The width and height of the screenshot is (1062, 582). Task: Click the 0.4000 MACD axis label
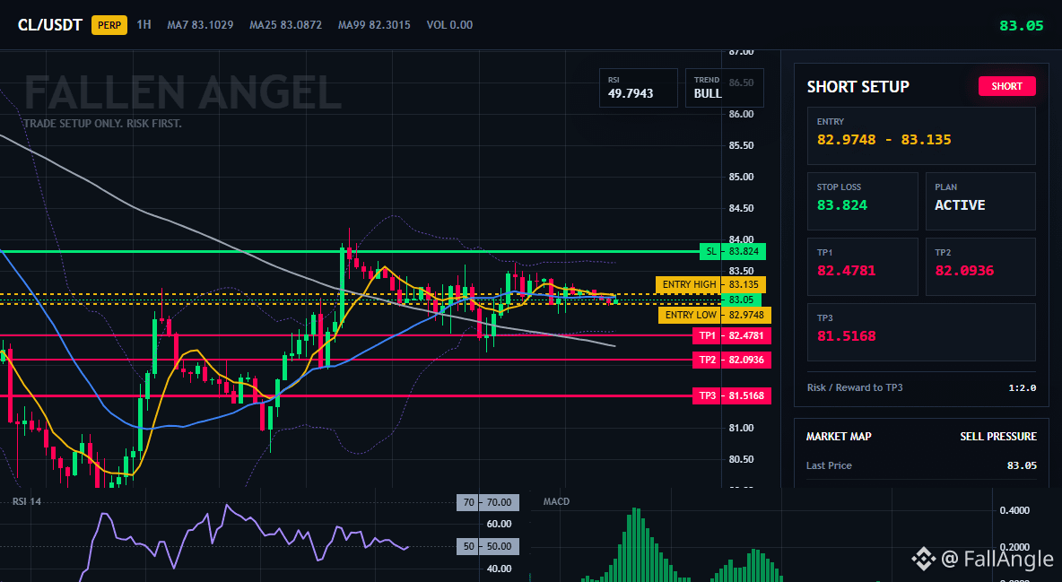click(x=1014, y=510)
